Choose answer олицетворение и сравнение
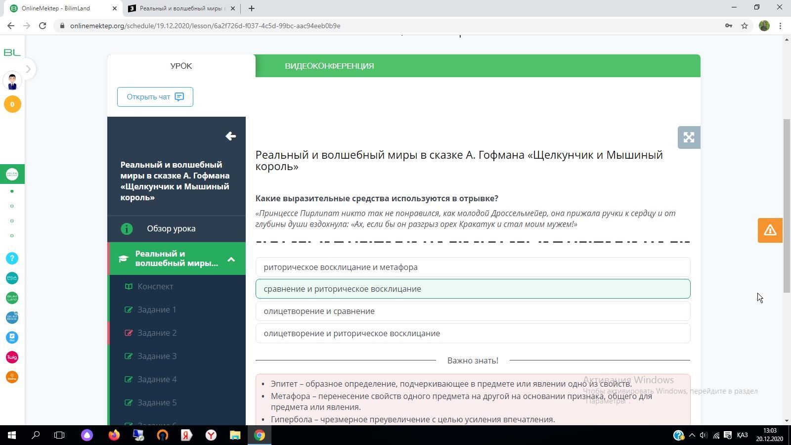Viewport: 791px width, 445px height. point(473,311)
